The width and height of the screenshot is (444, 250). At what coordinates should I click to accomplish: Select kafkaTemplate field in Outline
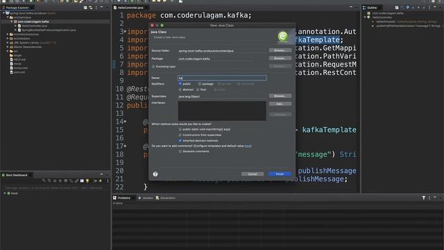click(x=407, y=22)
